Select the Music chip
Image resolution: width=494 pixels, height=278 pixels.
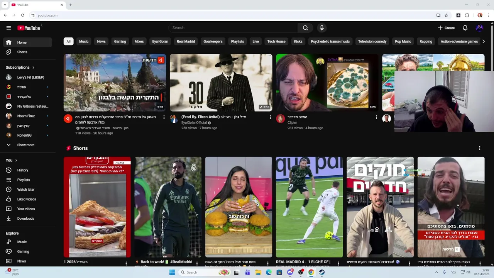click(84, 41)
